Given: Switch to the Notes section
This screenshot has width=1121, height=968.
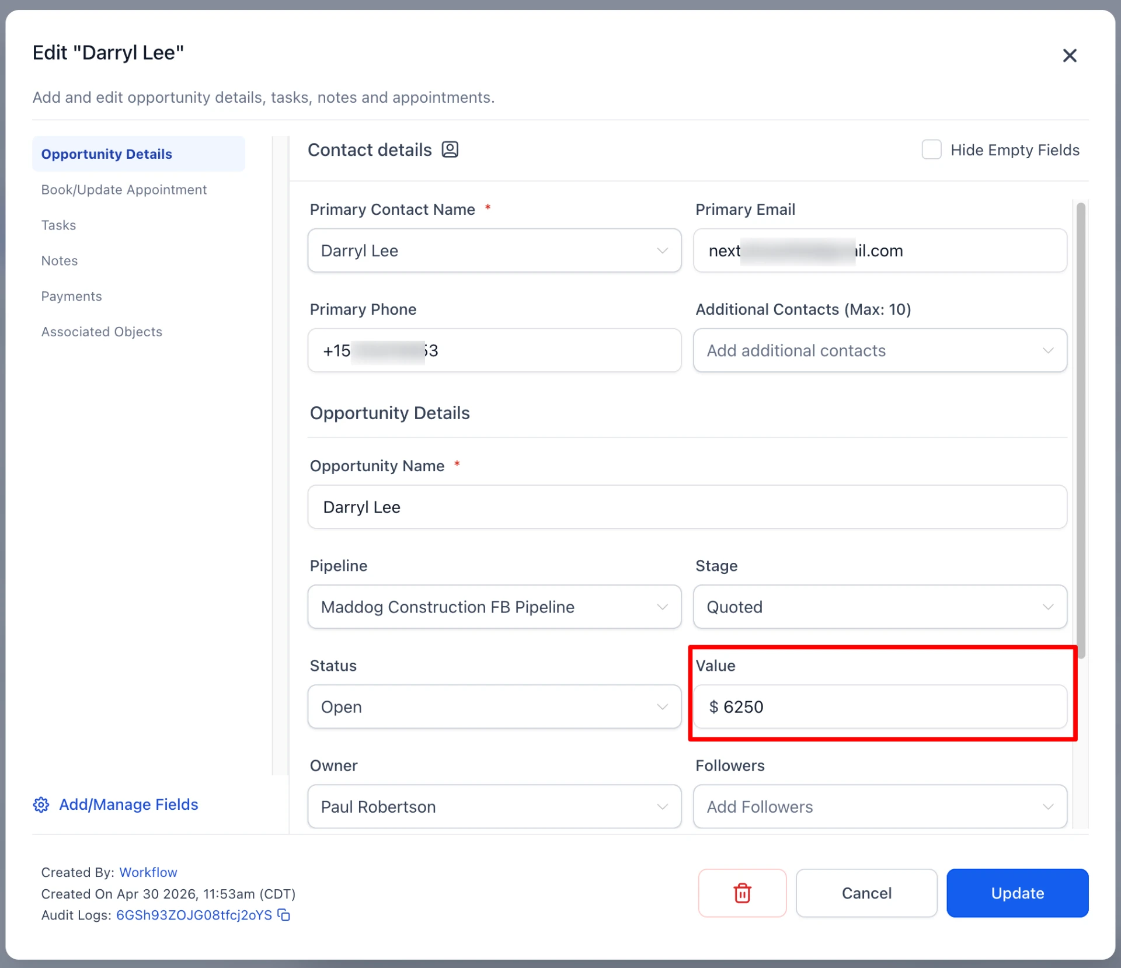Looking at the screenshot, I should [59, 261].
